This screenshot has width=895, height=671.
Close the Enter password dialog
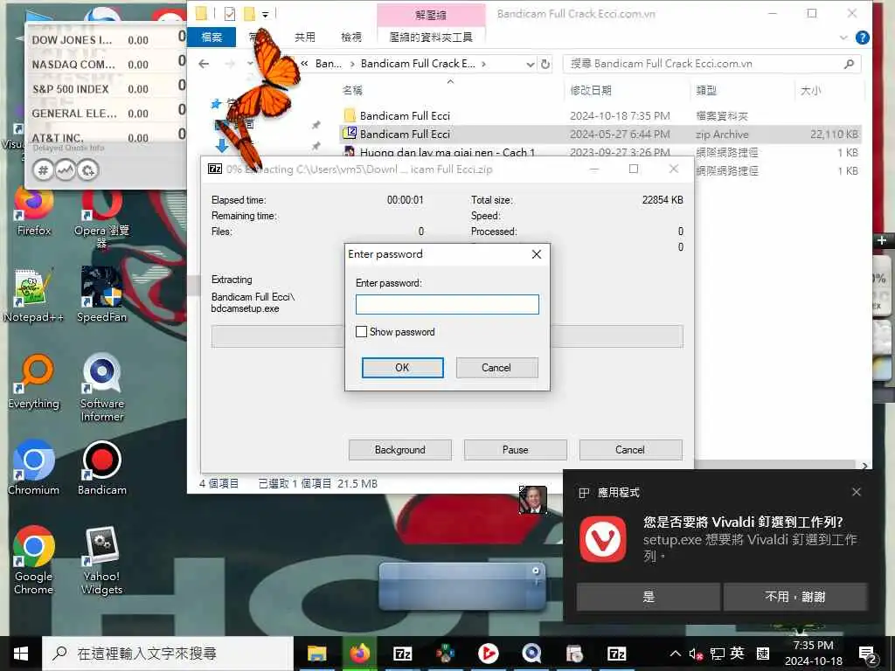pyautogui.click(x=537, y=254)
